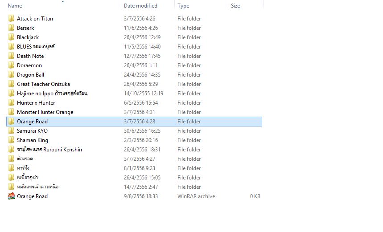This screenshot has height=232, width=383.
Task: Click the Doraemon folder icon
Action: coord(11,65)
